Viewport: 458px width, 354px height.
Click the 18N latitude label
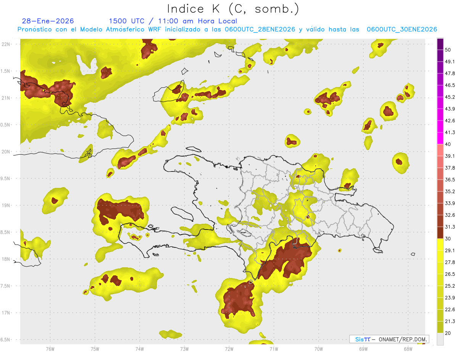coord(5,259)
